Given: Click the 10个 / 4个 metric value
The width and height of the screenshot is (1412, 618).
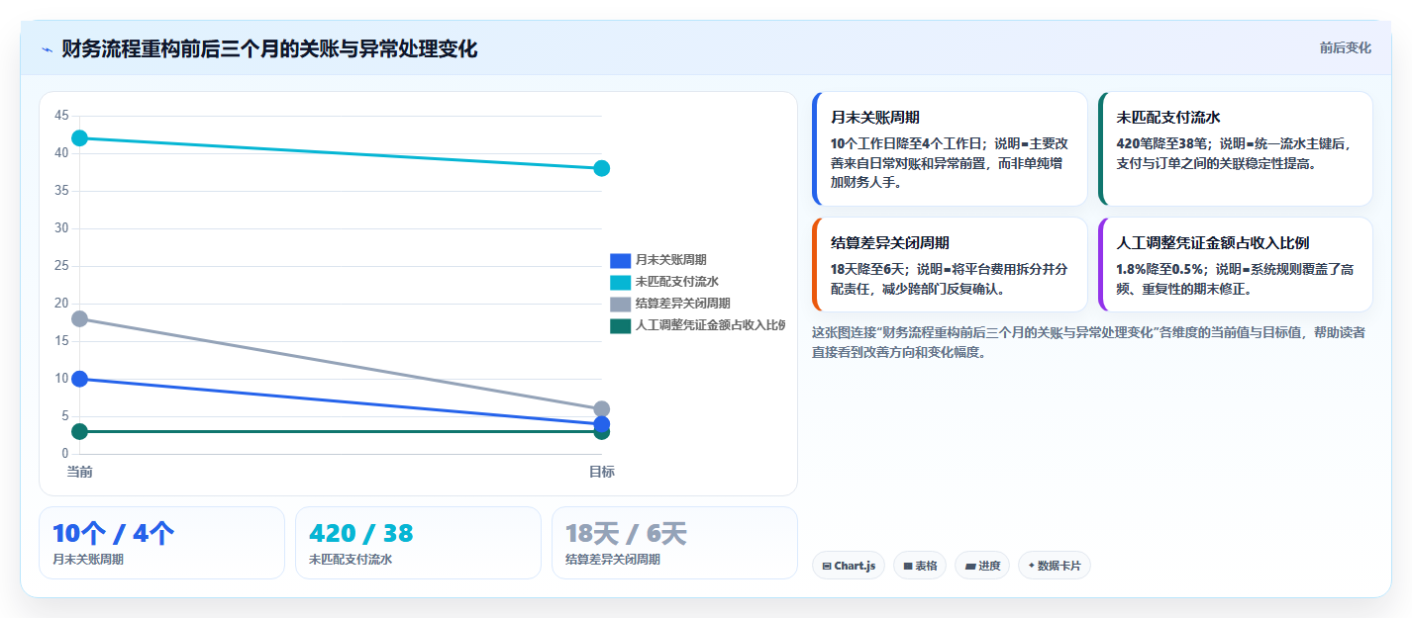Looking at the screenshot, I should point(114,534).
